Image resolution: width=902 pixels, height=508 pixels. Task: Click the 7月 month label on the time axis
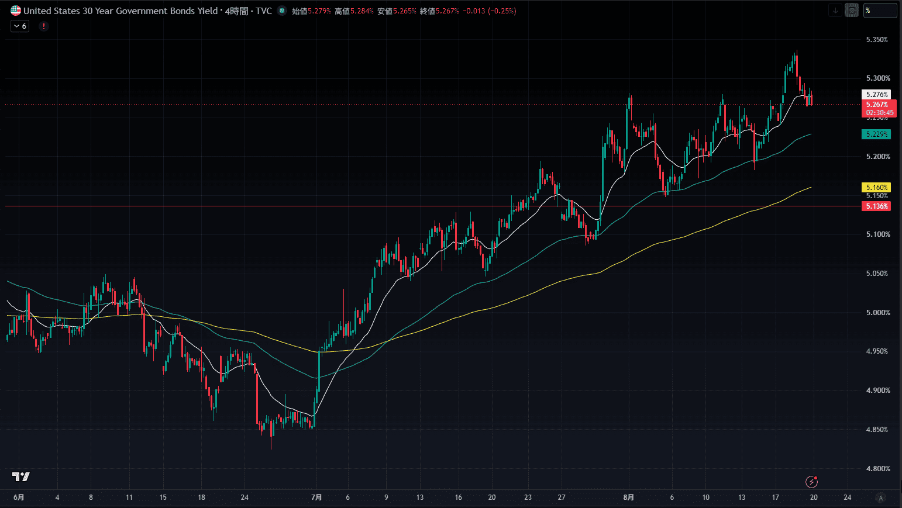point(316,497)
